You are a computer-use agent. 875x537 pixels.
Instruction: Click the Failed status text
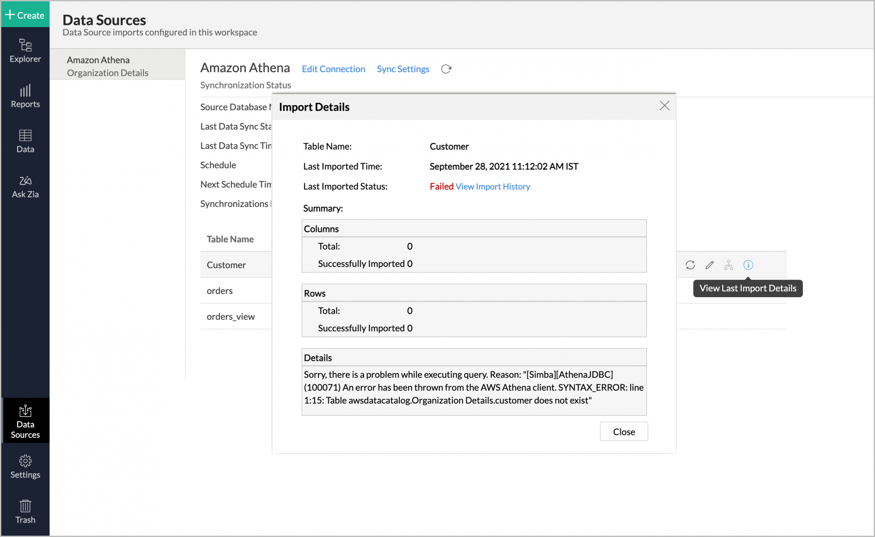441,186
